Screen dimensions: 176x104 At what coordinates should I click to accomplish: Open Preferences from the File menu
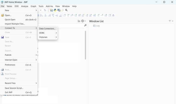click(19, 65)
